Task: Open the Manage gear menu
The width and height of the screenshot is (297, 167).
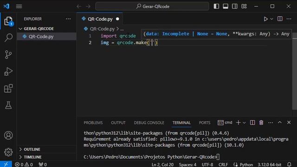Action: coord(8,152)
